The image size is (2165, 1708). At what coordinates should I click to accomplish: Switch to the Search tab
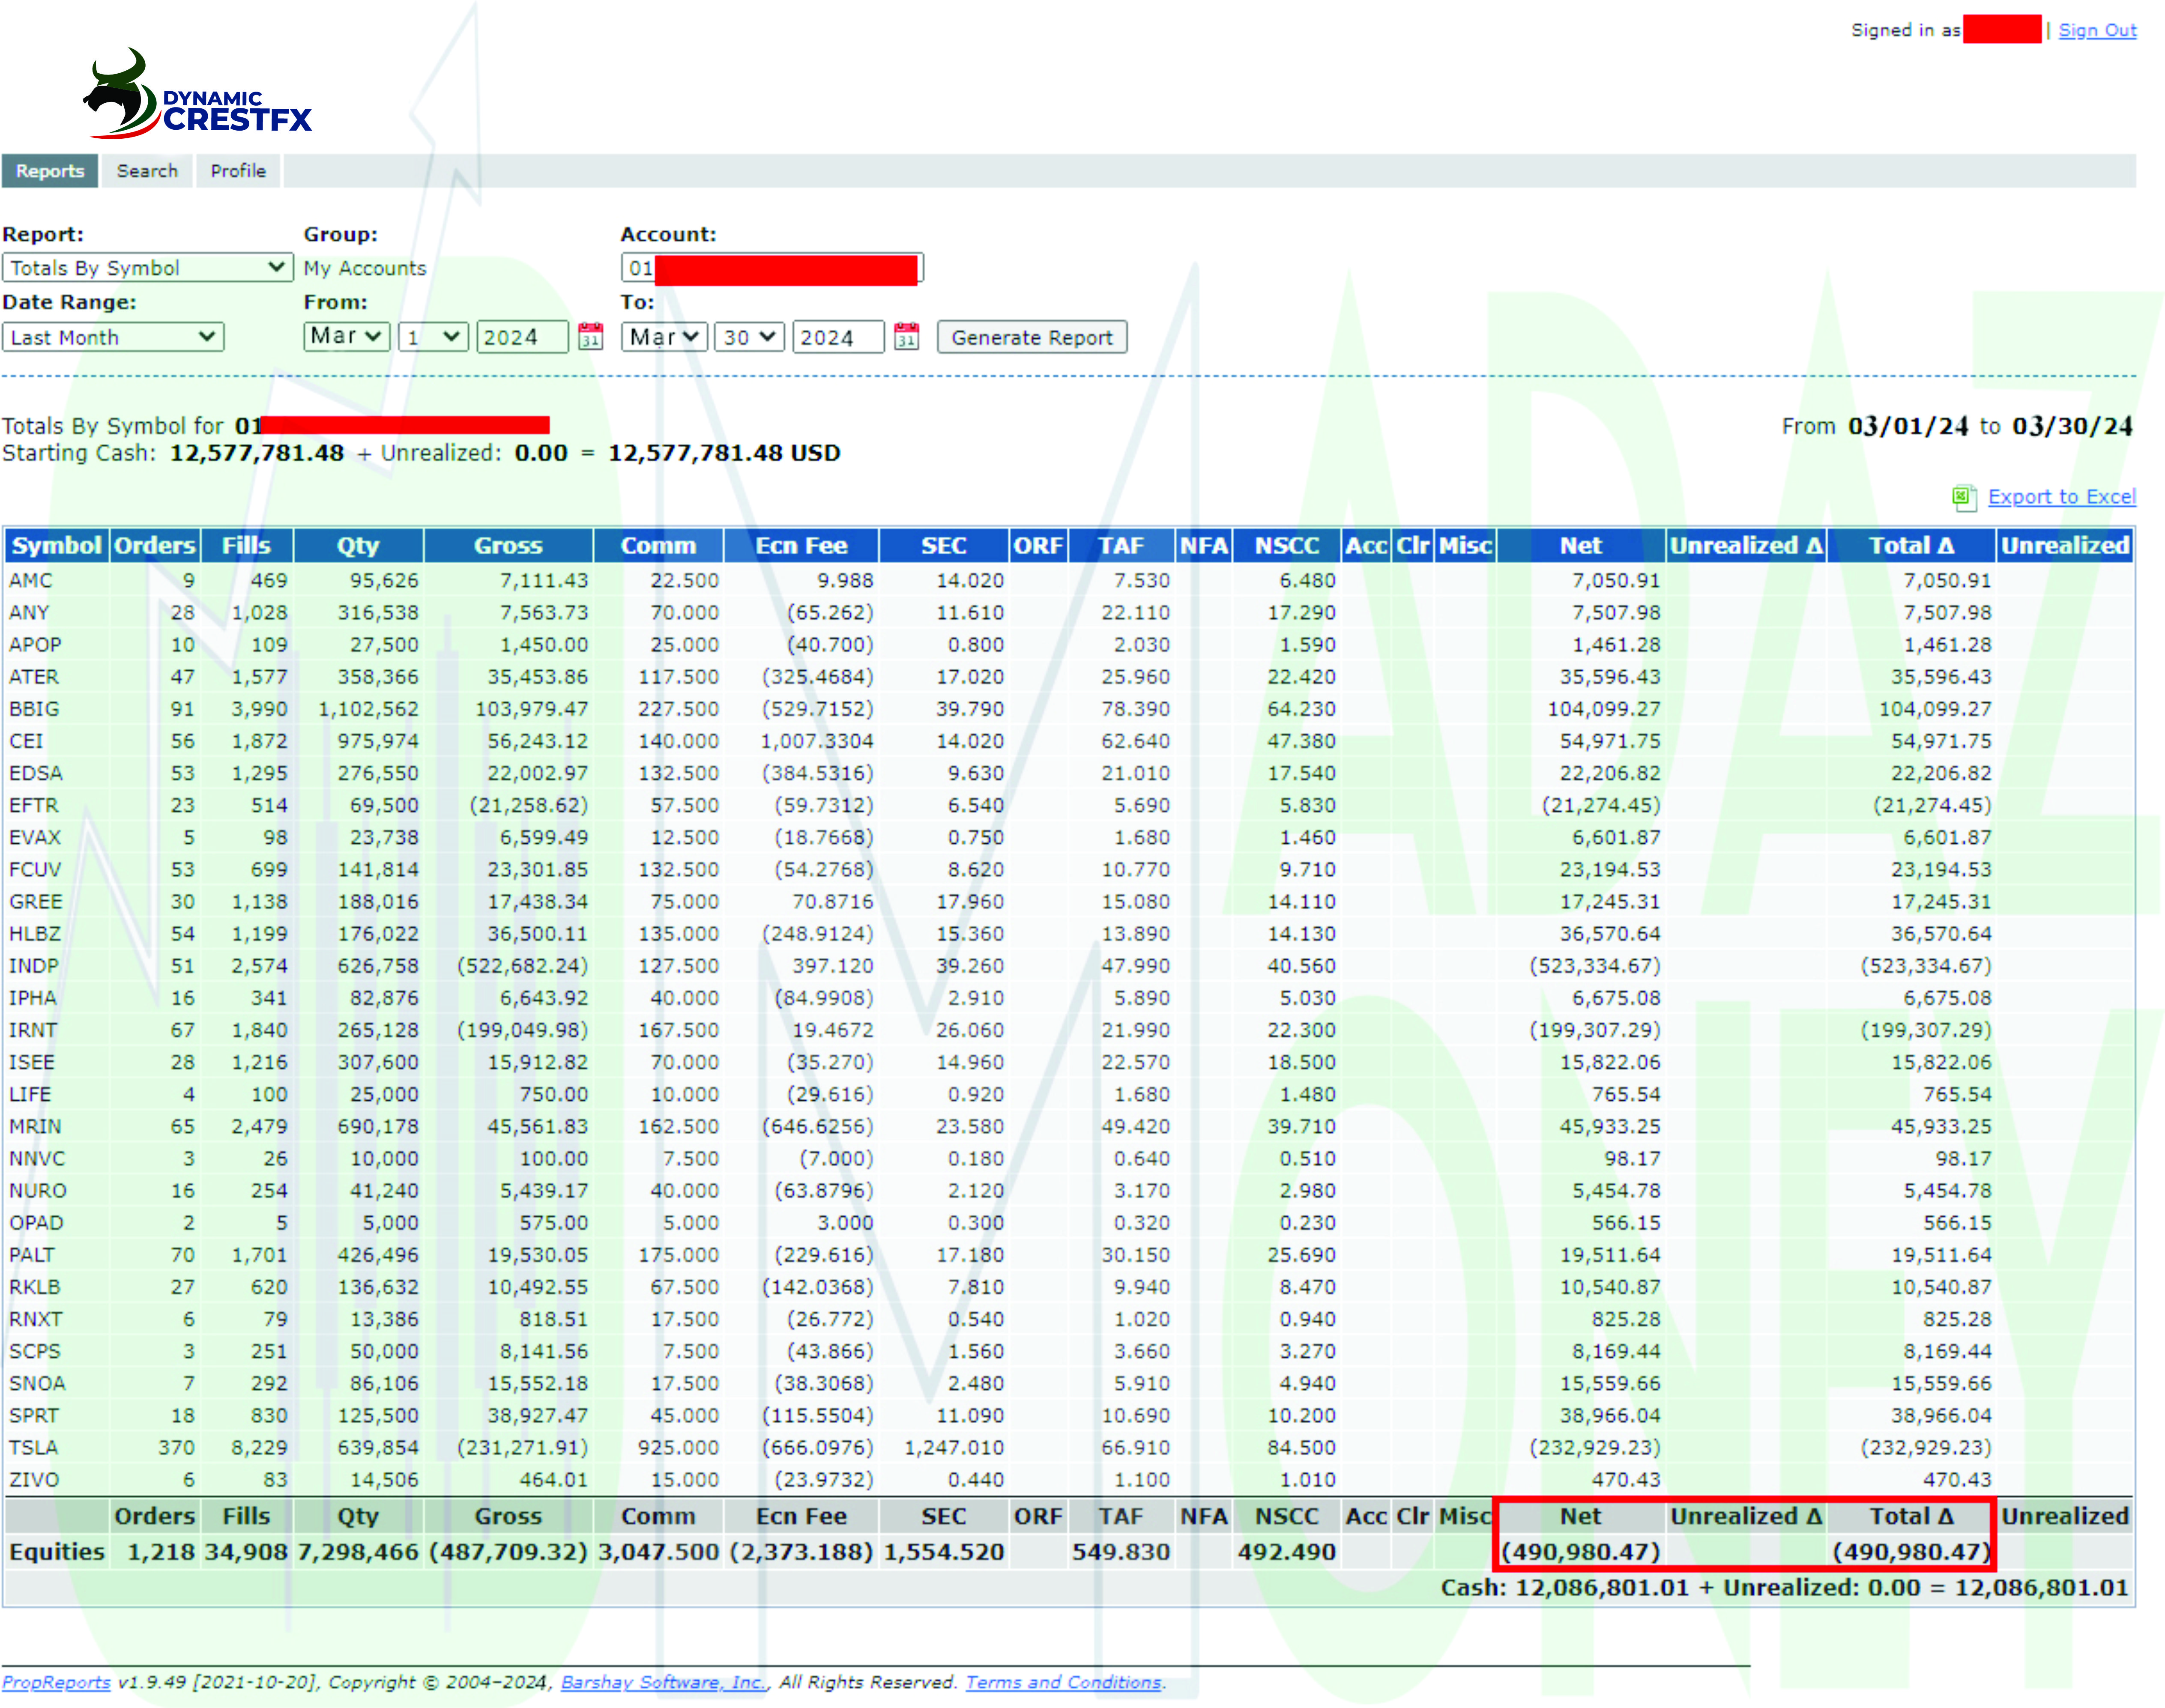(147, 171)
